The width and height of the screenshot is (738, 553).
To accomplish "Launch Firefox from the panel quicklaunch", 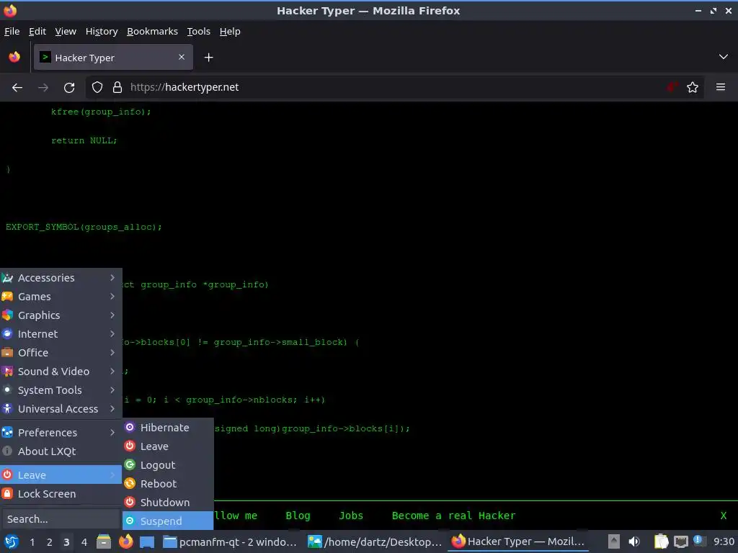I will tap(125, 541).
